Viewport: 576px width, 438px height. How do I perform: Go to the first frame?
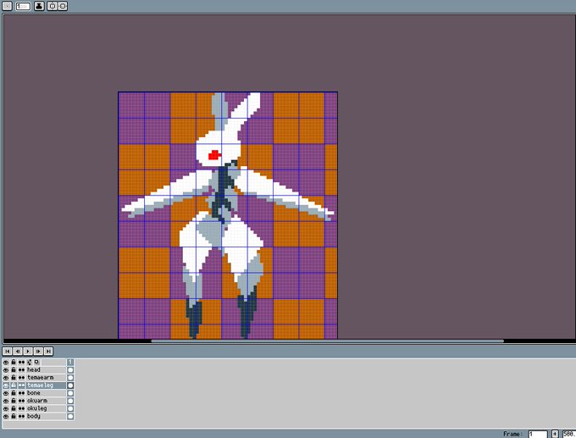click(x=7, y=352)
